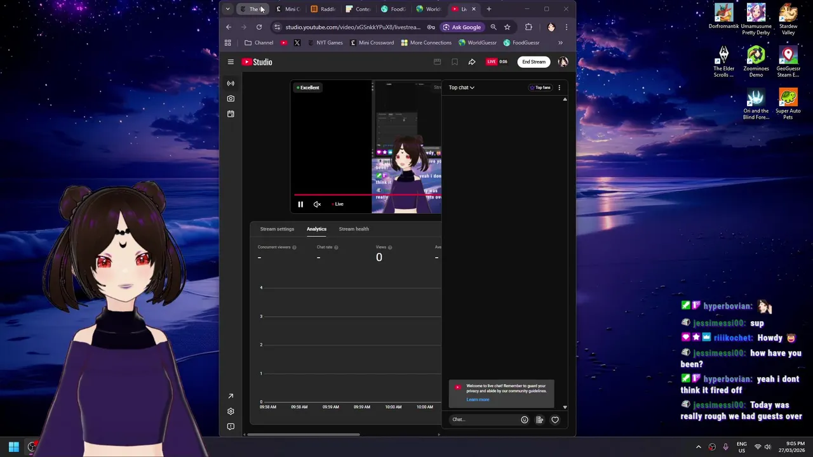This screenshot has width=813, height=457.
Task: Click the End Stream button
Action: [534, 62]
